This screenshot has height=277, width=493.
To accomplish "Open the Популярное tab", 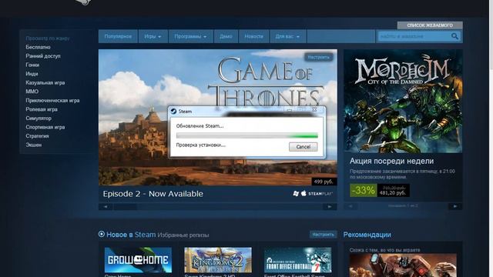I will click(118, 36).
